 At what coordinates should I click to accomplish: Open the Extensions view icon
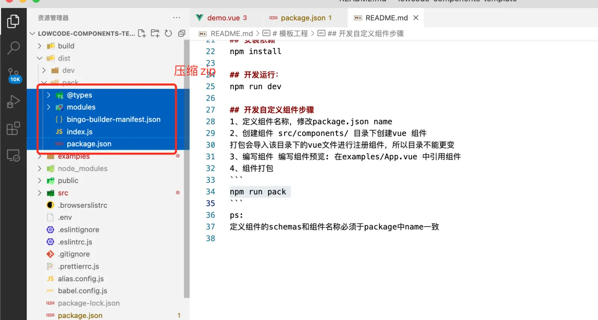[13, 129]
